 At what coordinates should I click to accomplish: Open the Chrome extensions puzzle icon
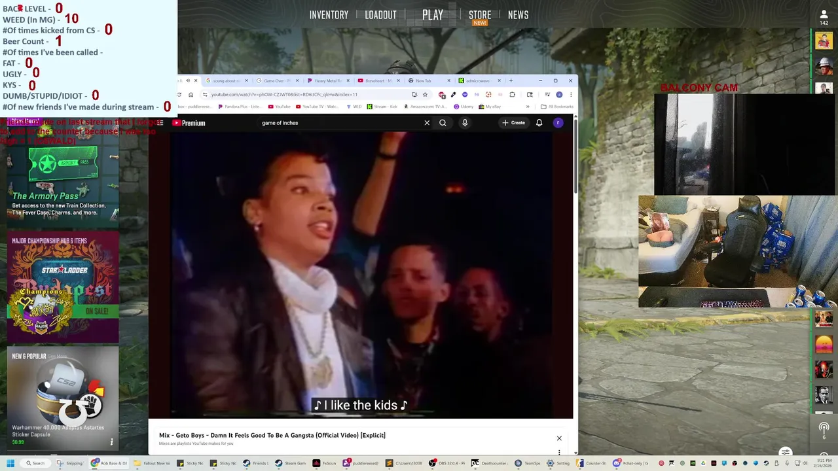click(x=512, y=94)
